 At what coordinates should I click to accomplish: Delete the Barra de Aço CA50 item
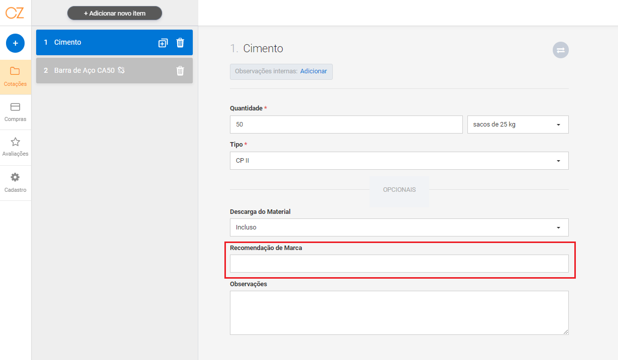[180, 71]
